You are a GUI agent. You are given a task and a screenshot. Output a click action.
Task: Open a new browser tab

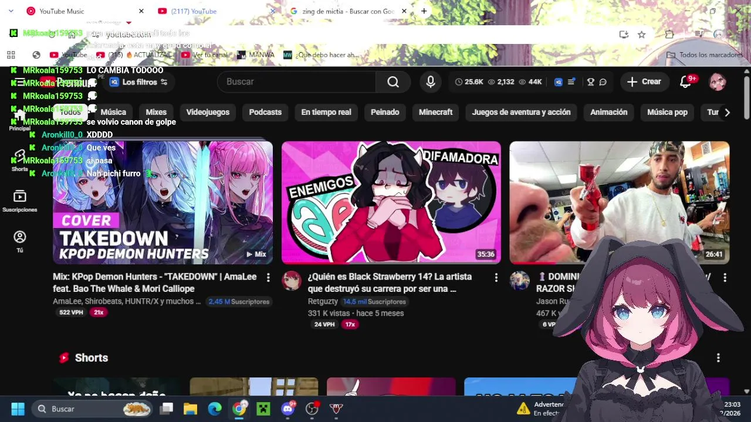(424, 11)
